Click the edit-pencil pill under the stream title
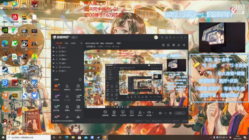Viewport: 249px width, 140px height. [x=91, y=47]
